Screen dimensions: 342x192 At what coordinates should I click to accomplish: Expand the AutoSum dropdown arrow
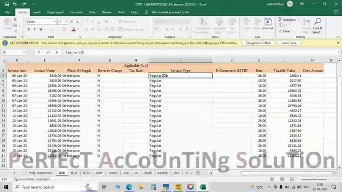pyautogui.click(x=299, y=20)
